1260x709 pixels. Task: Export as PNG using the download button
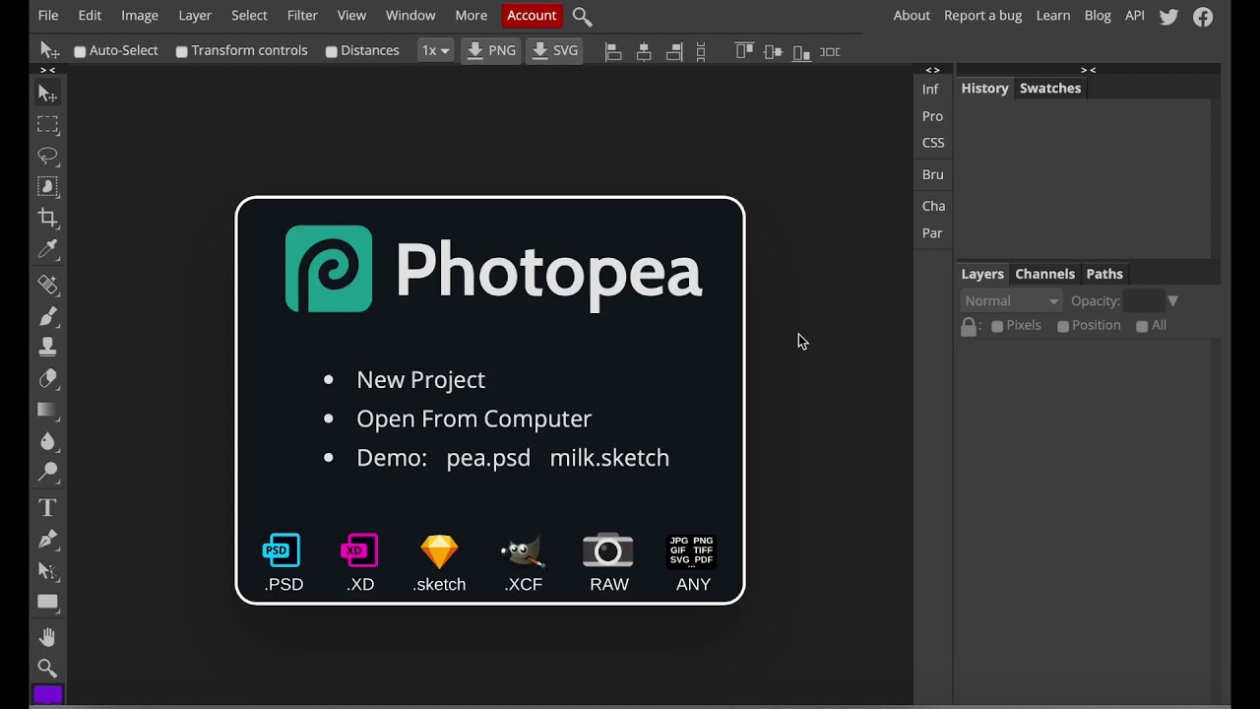pyautogui.click(x=490, y=51)
